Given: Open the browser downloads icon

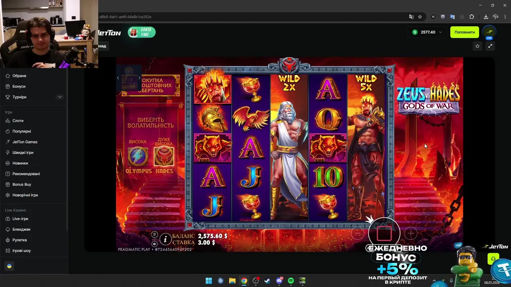Looking at the screenshot, I should click(486, 17).
